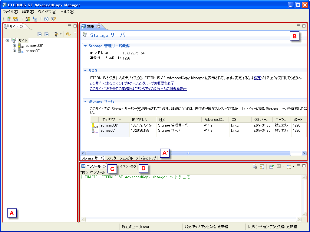Image resolution: width=310 pixels, height=232 pixels.
Task: Switch to the バックアップ bottom tab
Action: (x=148, y=158)
